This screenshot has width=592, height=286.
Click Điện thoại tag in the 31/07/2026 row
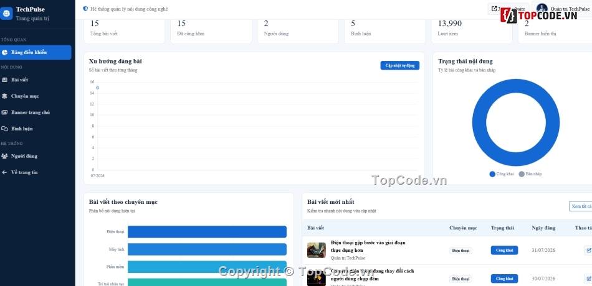461,251
